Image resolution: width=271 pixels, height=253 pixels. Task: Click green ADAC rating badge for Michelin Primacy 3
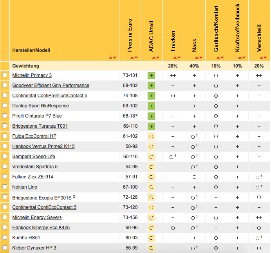pos(151,75)
